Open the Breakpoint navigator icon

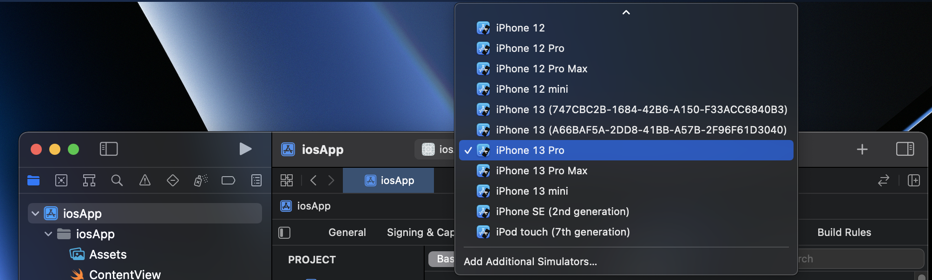(228, 180)
